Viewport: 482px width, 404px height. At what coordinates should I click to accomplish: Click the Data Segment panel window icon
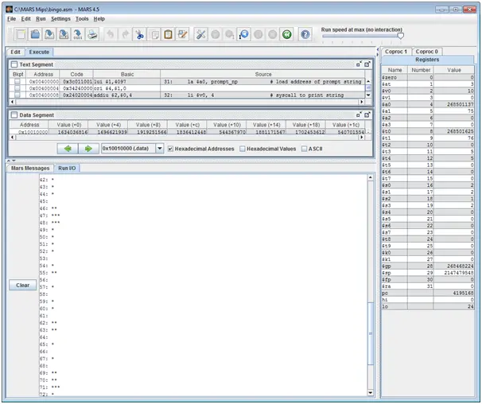click(x=14, y=115)
